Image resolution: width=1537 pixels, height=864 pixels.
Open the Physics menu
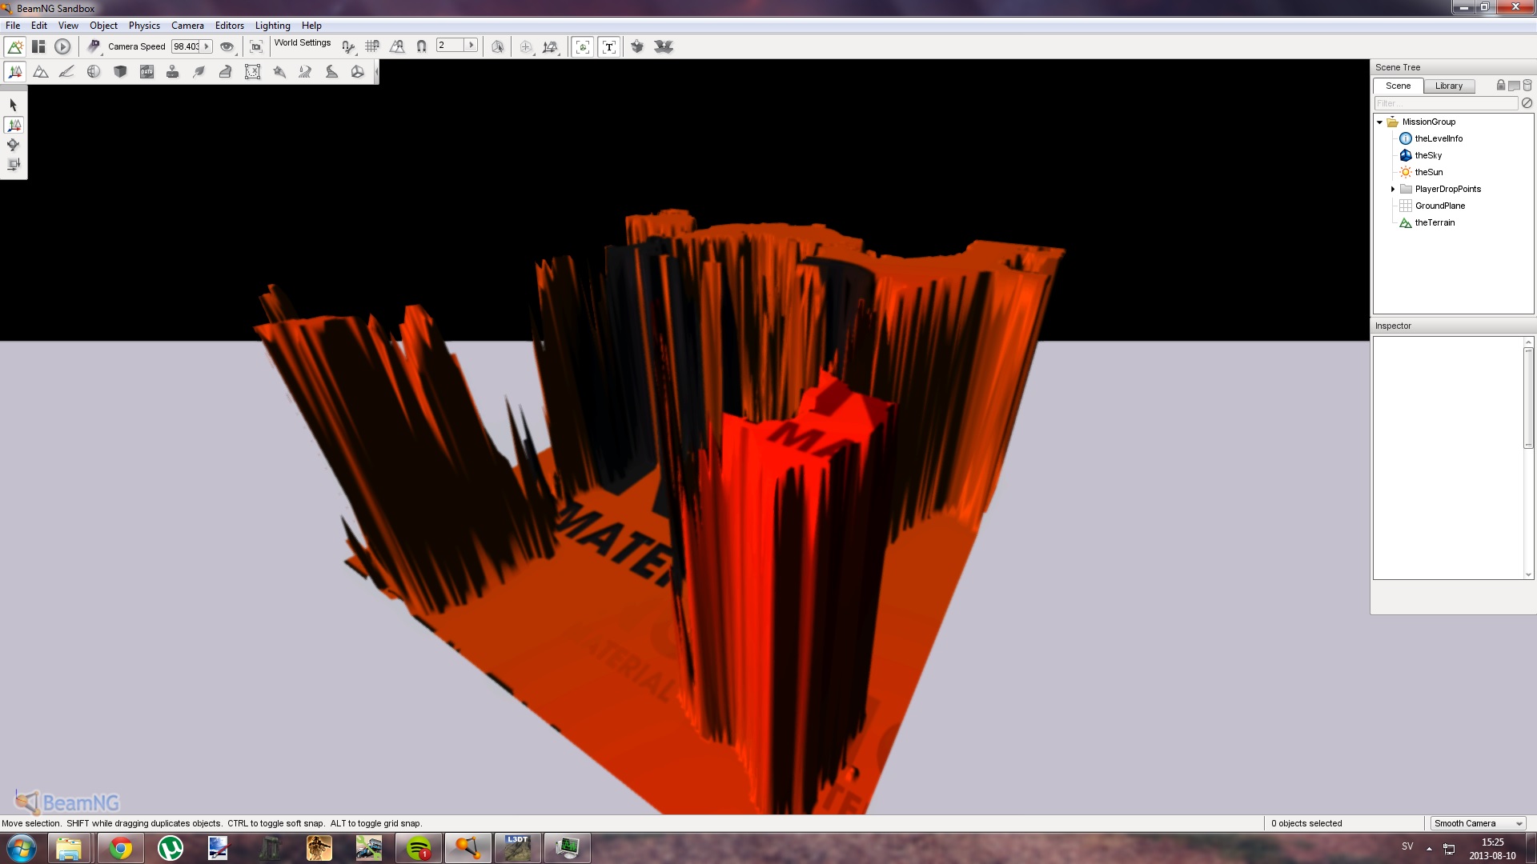coord(144,26)
